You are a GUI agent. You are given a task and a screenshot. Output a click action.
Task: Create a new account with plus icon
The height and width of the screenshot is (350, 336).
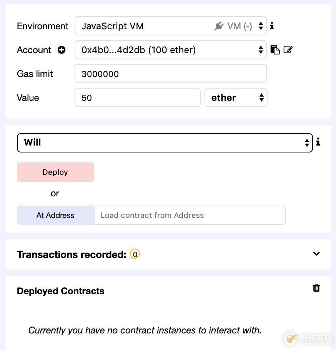[62, 50]
